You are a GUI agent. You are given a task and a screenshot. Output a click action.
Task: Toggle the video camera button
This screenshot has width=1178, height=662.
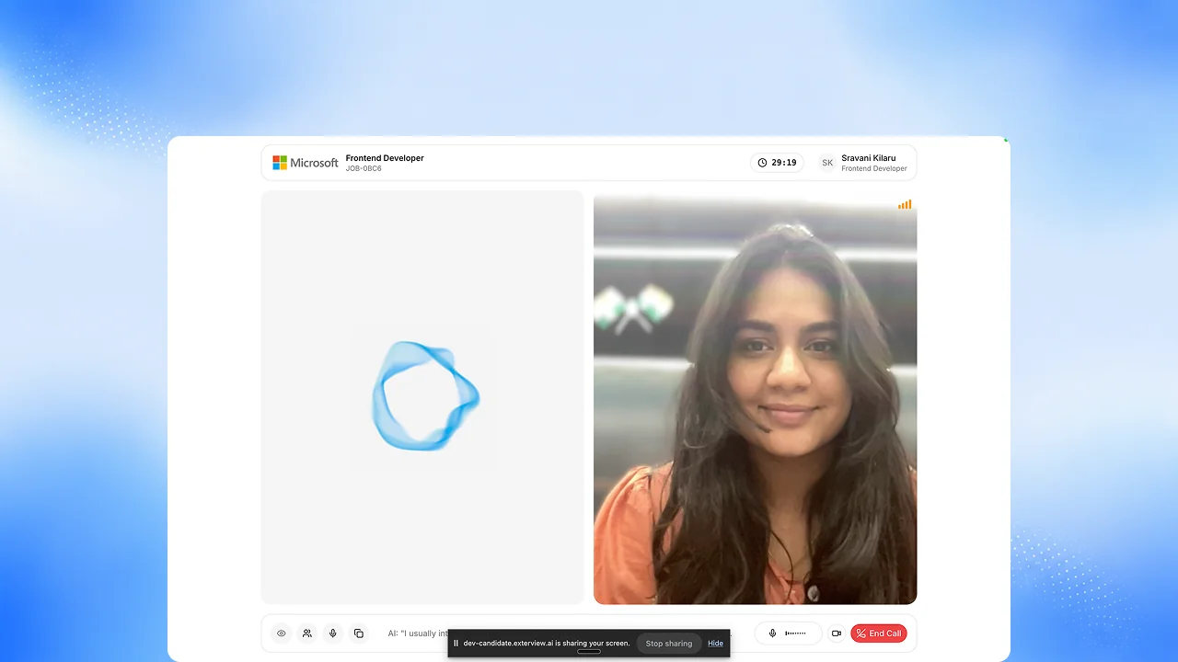click(837, 633)
